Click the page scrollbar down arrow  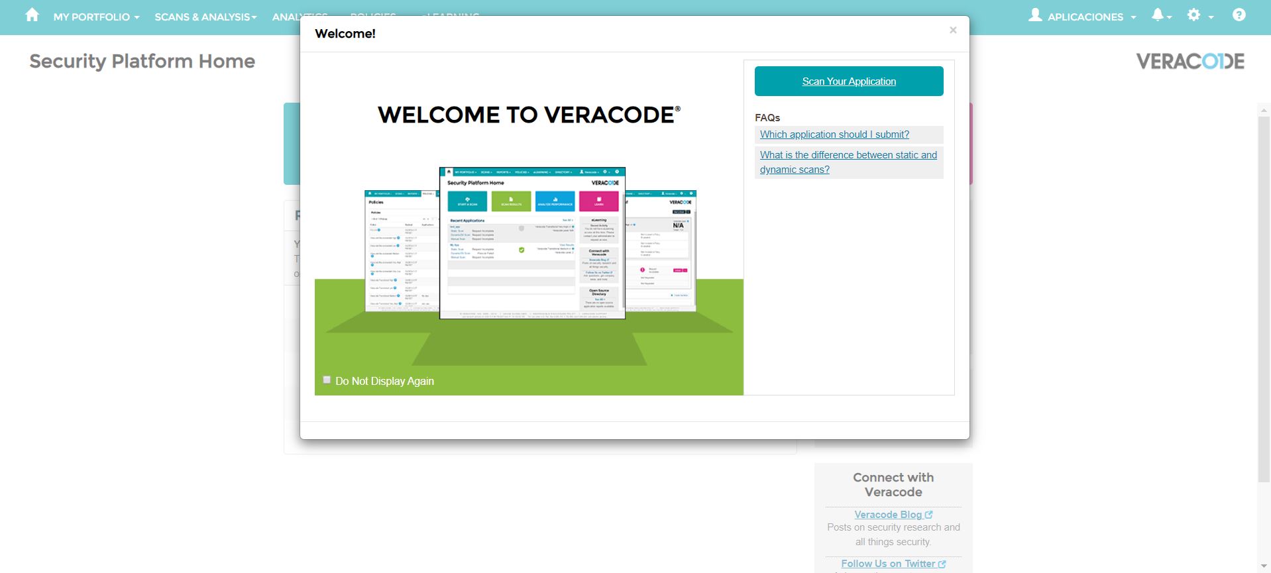[1264, 567]
